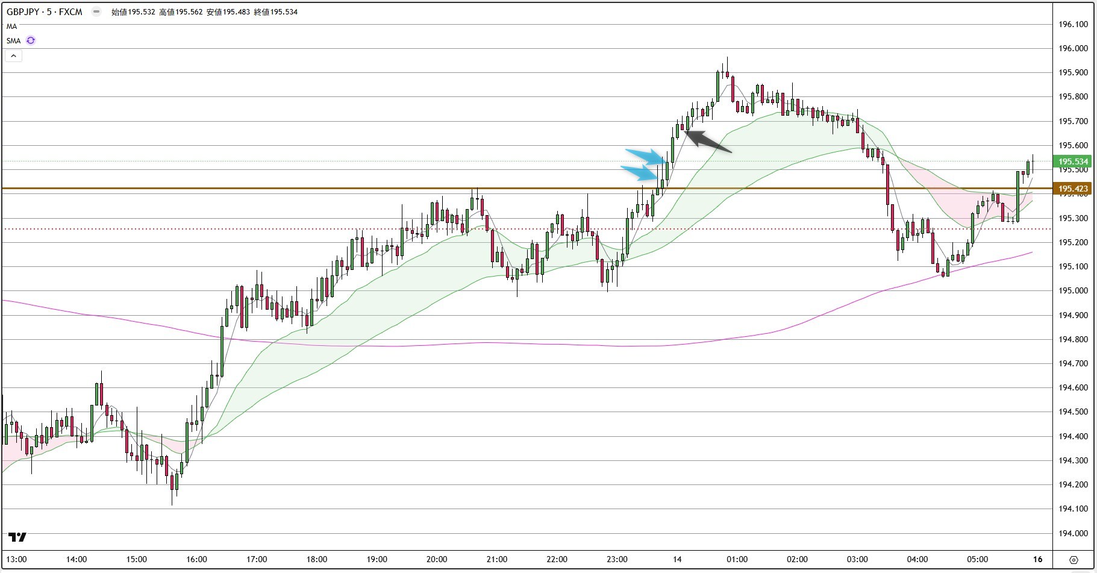This screenshot has height=573, width=1097.
Task: Click 01:00 on the time axis
Action: 737,559
